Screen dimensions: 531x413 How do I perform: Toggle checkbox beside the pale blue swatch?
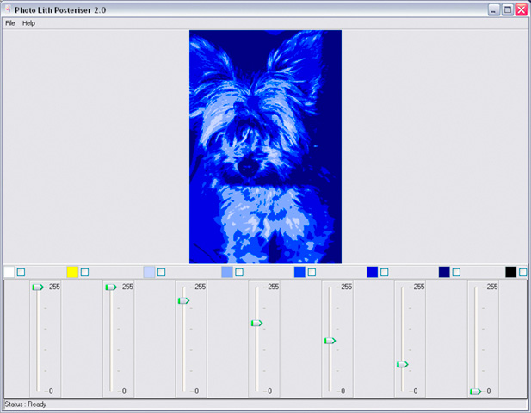tap(162, 272)
